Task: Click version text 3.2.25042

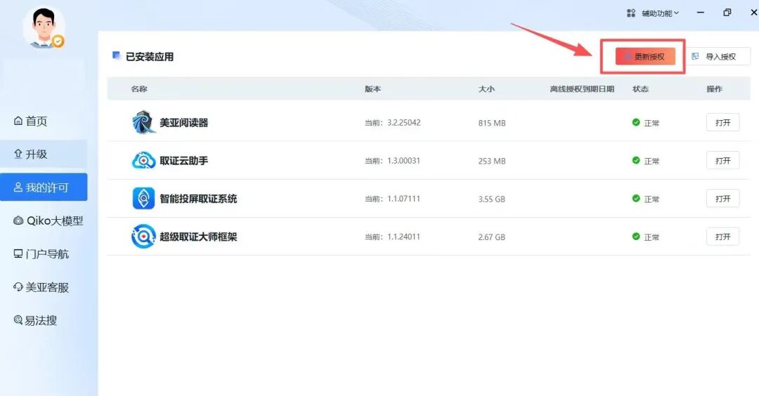Action: [403, 123]
